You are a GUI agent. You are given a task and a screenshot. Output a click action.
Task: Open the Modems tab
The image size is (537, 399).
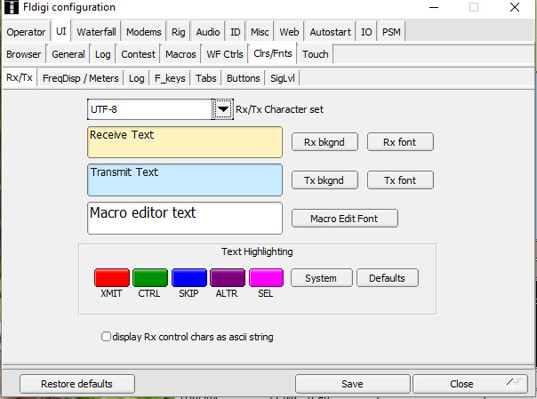(x=144, y=32)
